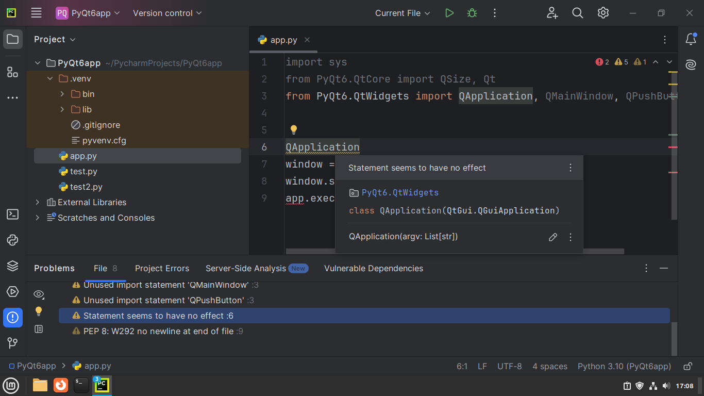Click '4 spaces' indent setting
The width and height of the screenshot is (704, 396).
[x=549, y=366]
